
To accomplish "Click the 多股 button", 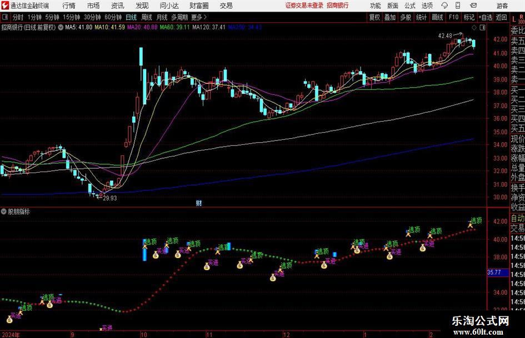I will [x=406, y=17].
